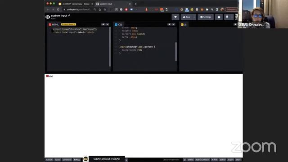Screen dimensions: 288x162
Task: Click the input type checkbox HTML line
Action: click(75, 29)
